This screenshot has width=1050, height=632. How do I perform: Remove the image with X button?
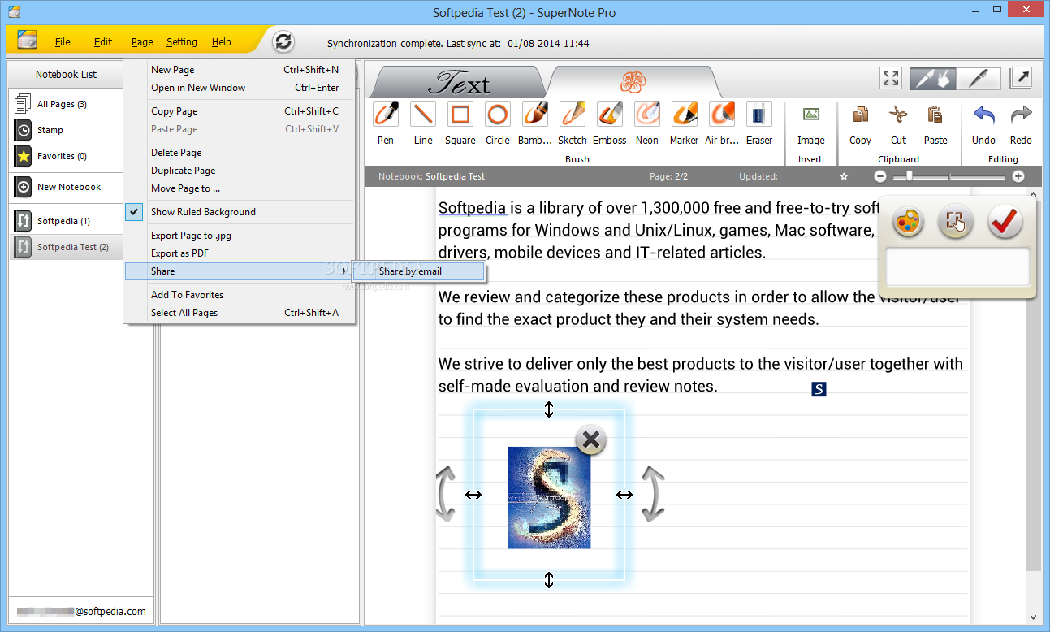click(590, 440)
